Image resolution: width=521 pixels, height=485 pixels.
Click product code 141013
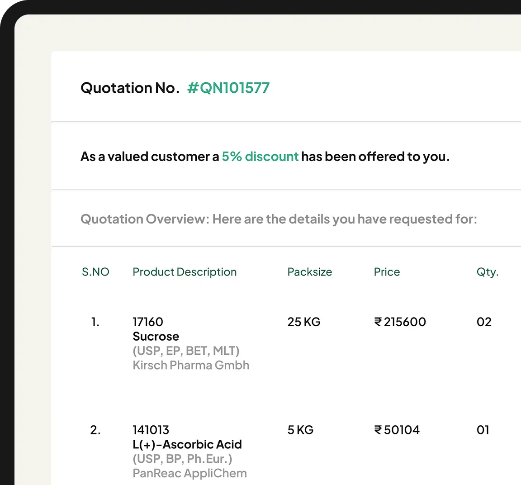(151, 430)
